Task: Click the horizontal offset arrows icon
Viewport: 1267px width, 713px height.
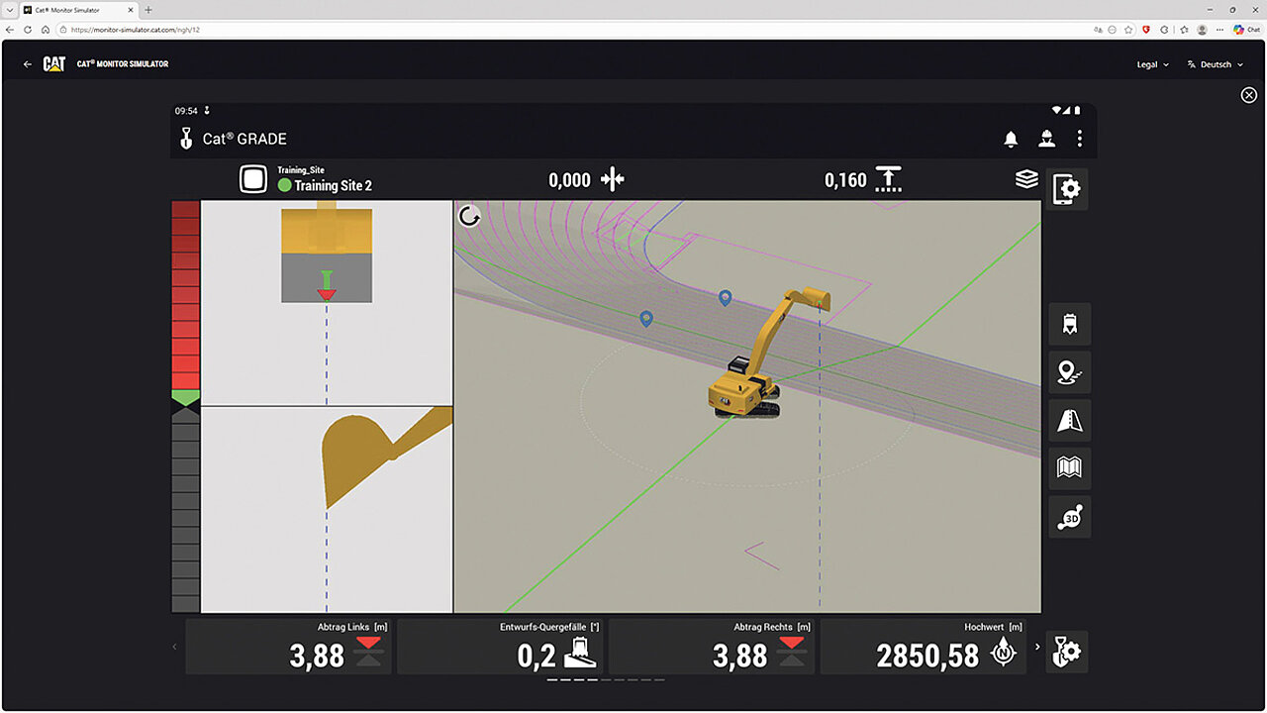Action: [x=613, y=179]
